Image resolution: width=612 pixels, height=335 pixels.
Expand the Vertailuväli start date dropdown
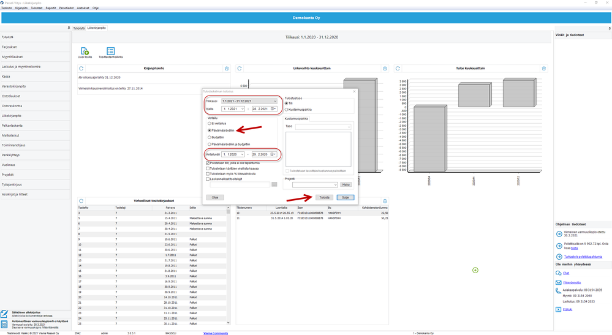click(x=242, y=154)
